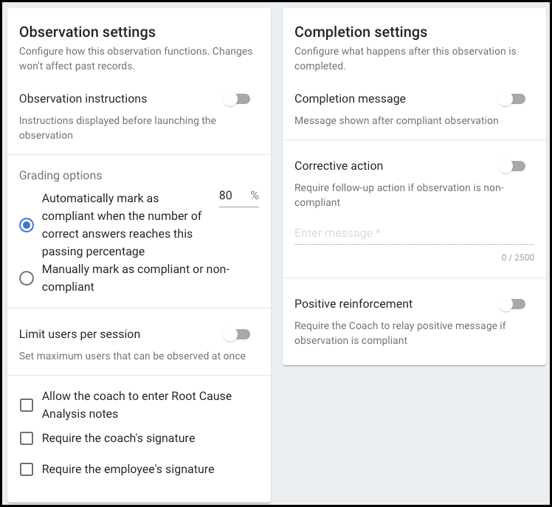This screenshot has height=507, width=552.
Task: Switch on the Corrective action toggle
Action: point(511,166)
